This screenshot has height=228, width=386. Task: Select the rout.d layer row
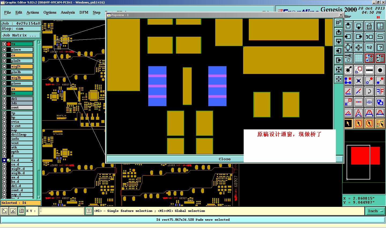click(22, 190)
